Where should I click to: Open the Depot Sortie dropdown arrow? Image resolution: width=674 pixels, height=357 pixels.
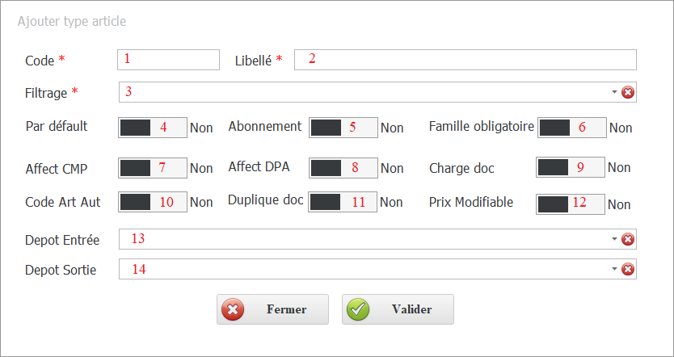point(614,269)
